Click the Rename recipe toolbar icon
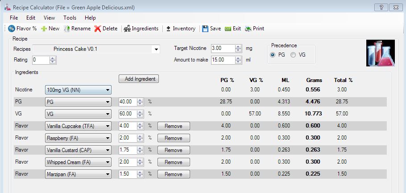This screenshot has height=193, width=406. [x=67, y=29]
